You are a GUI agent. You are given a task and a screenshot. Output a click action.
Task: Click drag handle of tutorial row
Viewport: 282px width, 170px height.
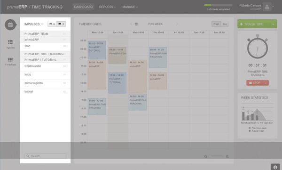point(64,91)
